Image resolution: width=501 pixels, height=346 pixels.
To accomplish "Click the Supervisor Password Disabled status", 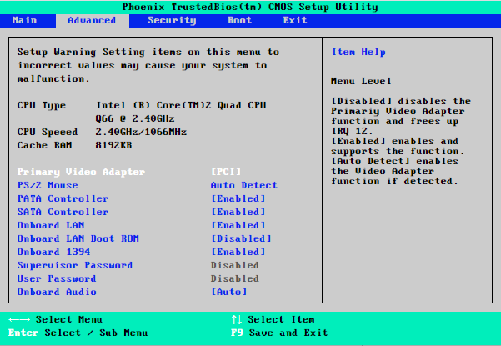I will (235, 265).
